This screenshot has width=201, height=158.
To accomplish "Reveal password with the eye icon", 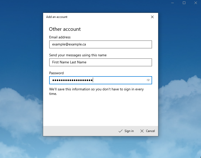I will click(x=148, y=80).
